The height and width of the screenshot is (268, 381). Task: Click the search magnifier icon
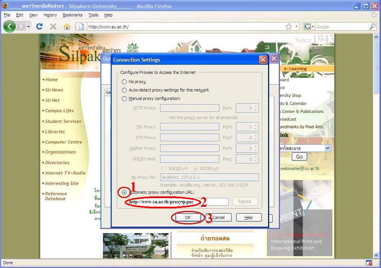(x=373, y=26)
